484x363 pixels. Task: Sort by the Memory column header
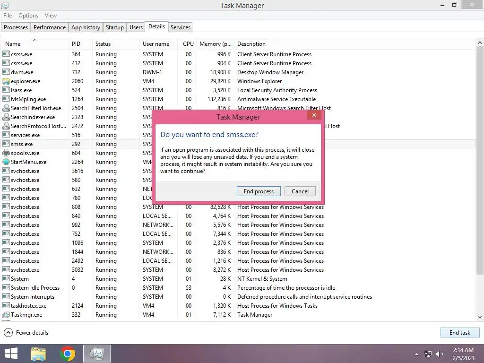click(215, 44)
